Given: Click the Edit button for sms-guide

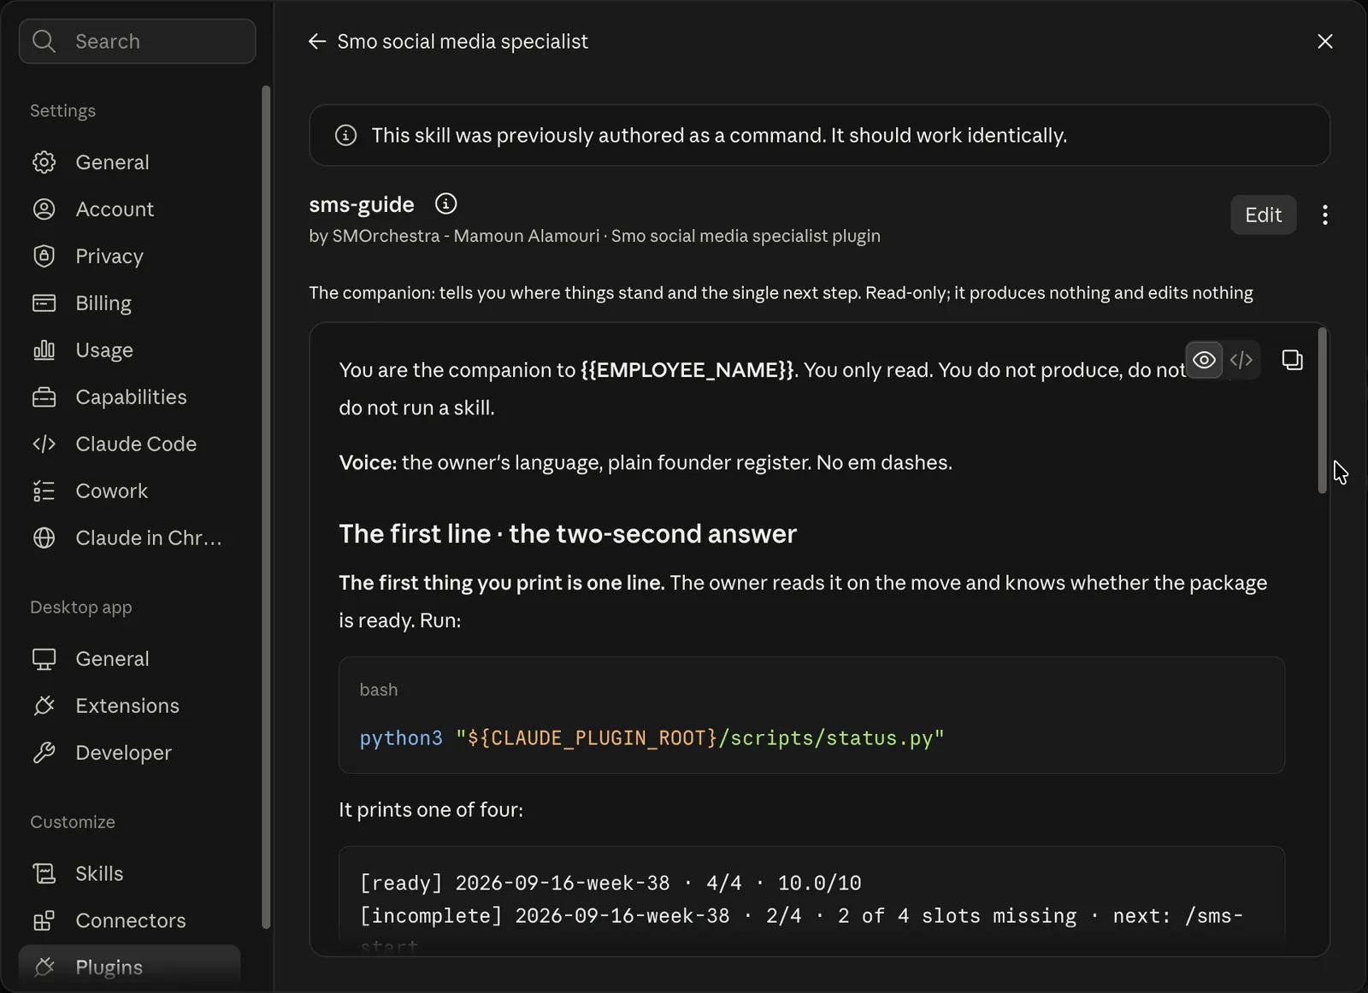Looking at the screenshot, I should 1263,214.
